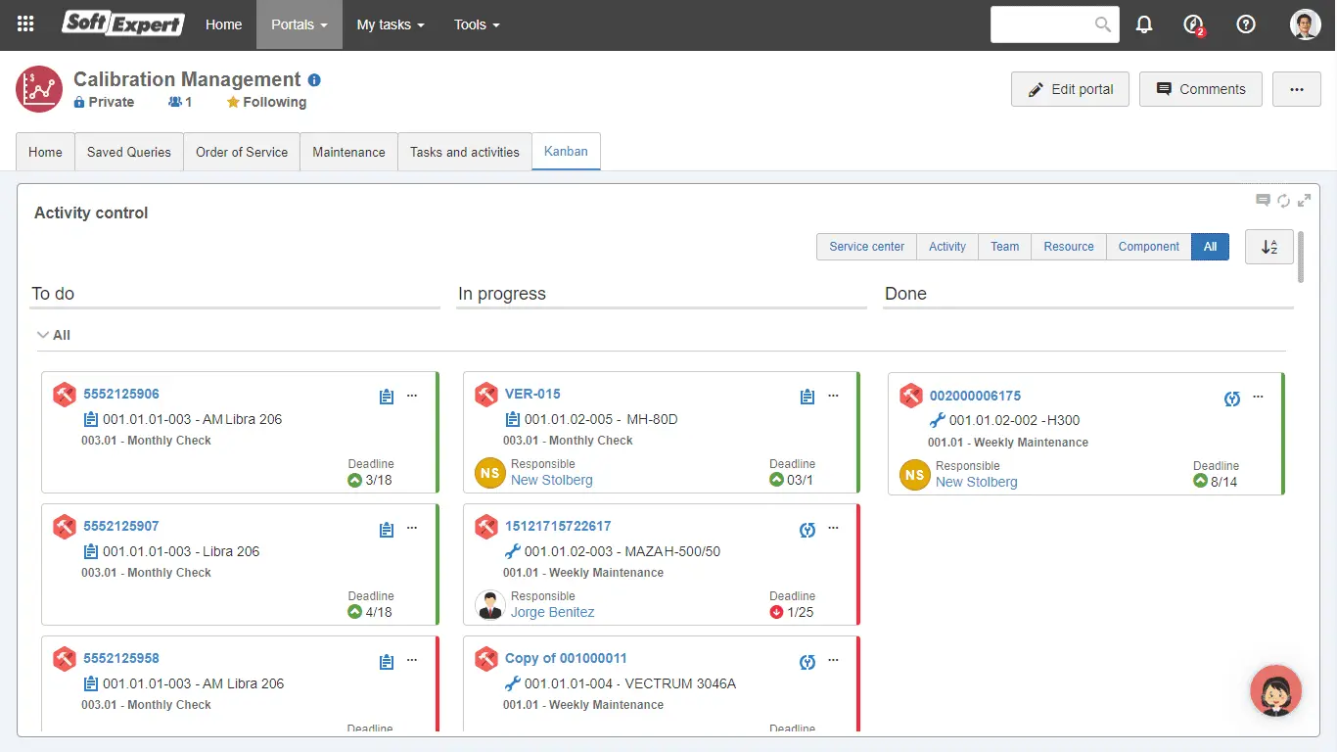
Task: Open the Maintenance tab
Action: pyautogui.click(x=348, y=152)
